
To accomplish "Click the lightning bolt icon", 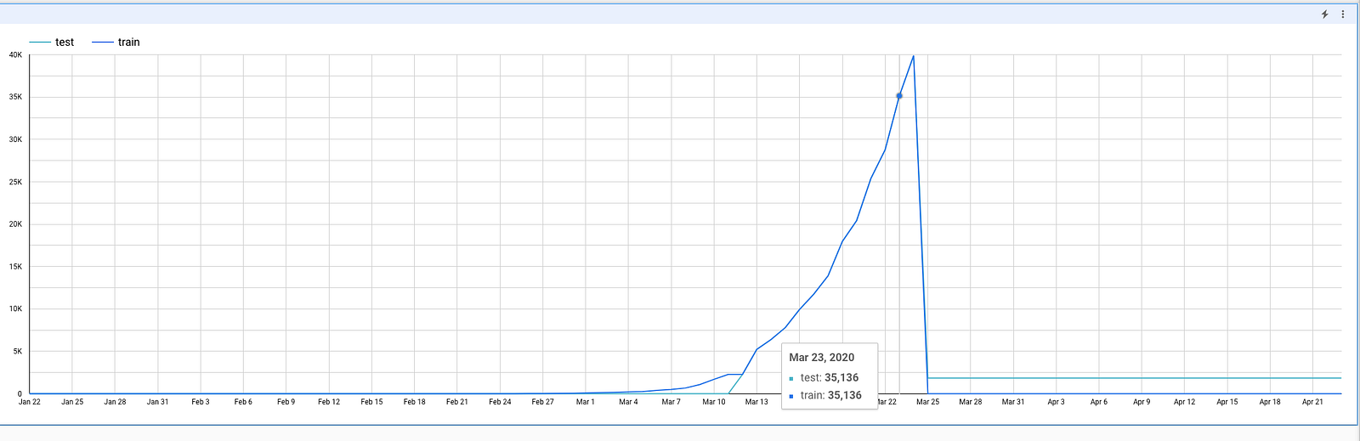I will click(1324, 14).
